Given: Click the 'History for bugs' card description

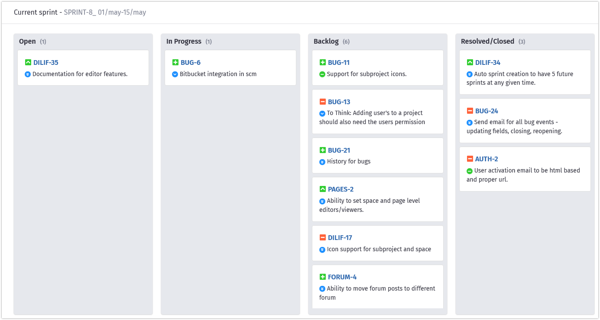Looking at the screenshot, I should 348,162.
